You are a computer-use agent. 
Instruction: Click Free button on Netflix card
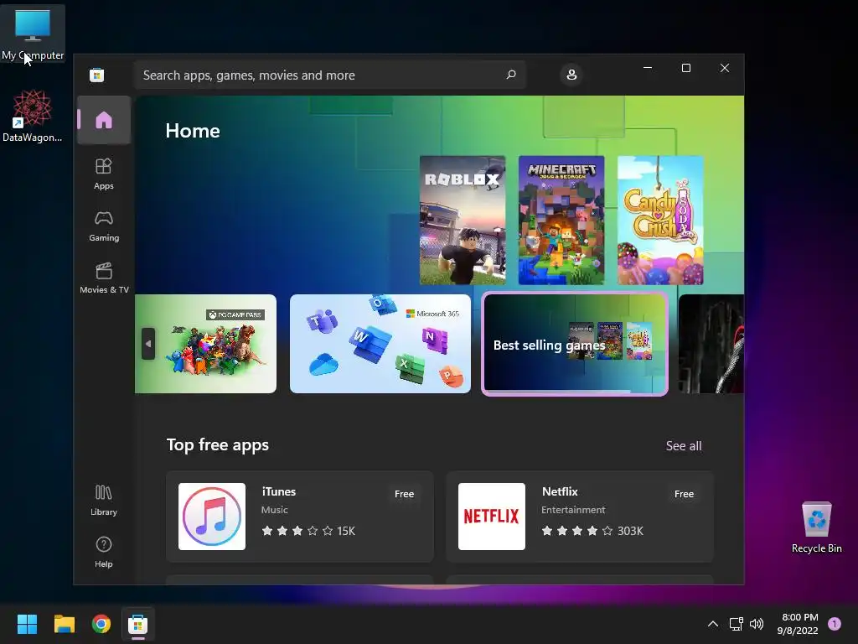click(684, 494)
